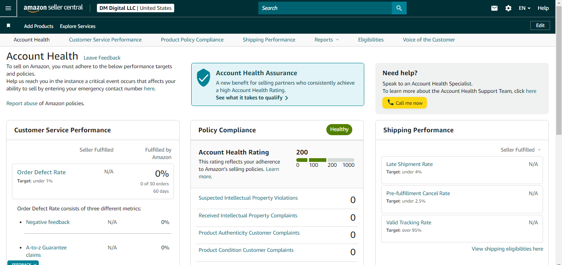The height and width of the screenshot is (265, 562).
Task: Expand See what it takes to qualify
Action: tap(252, 98)
